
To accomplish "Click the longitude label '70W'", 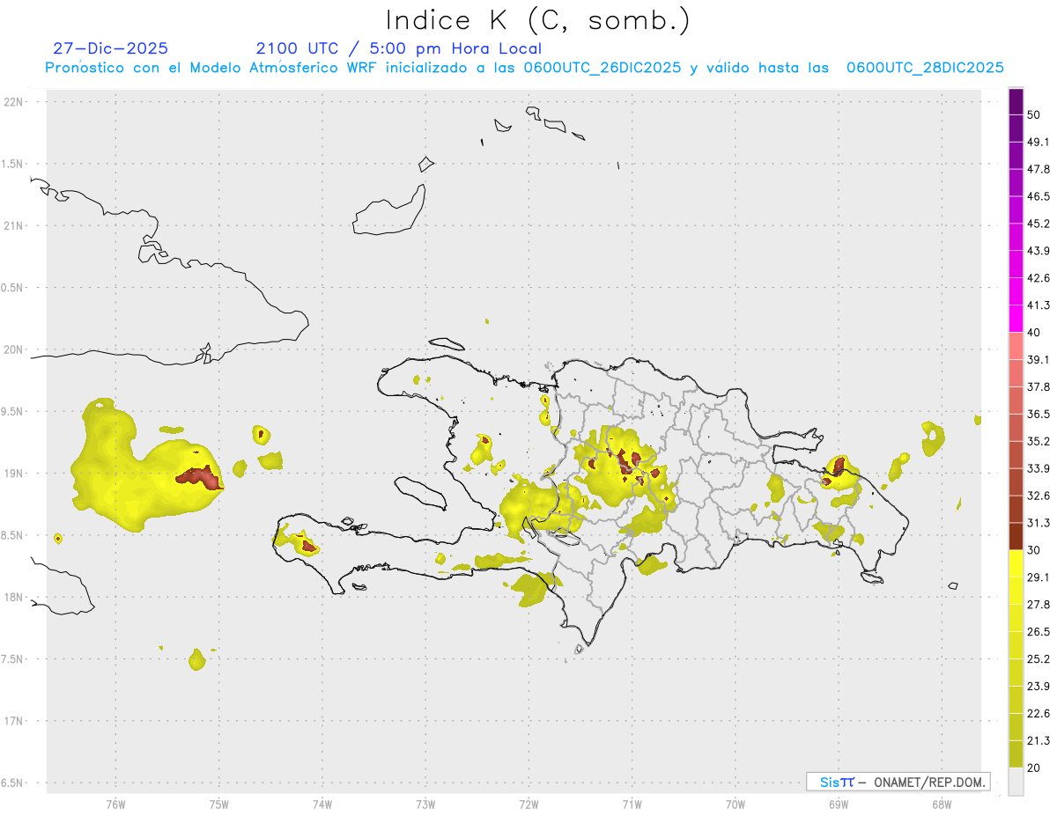I will tap(735, 805).
